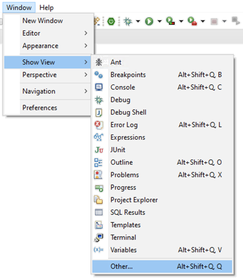Click the Debug bug toolbar icon

point(128,21)
